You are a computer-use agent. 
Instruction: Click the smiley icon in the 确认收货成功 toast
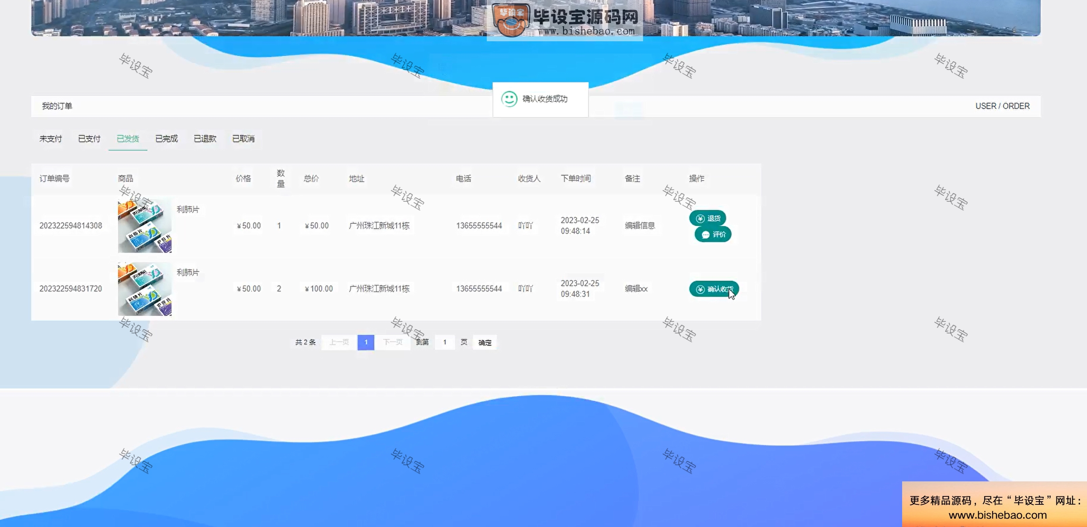[509, 99]
